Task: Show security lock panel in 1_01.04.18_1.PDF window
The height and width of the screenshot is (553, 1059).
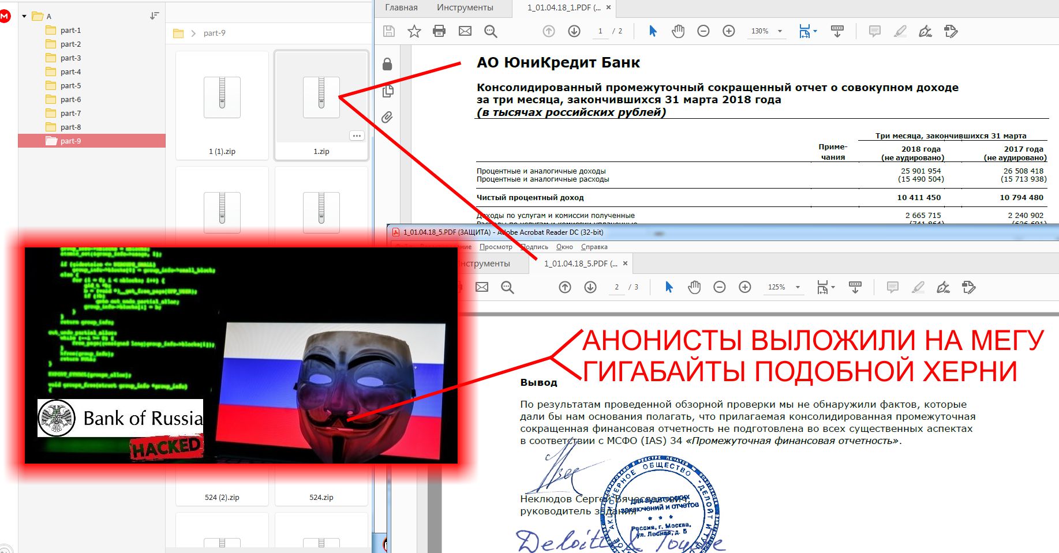Action: pyautogui.click(x=387, y=64)
